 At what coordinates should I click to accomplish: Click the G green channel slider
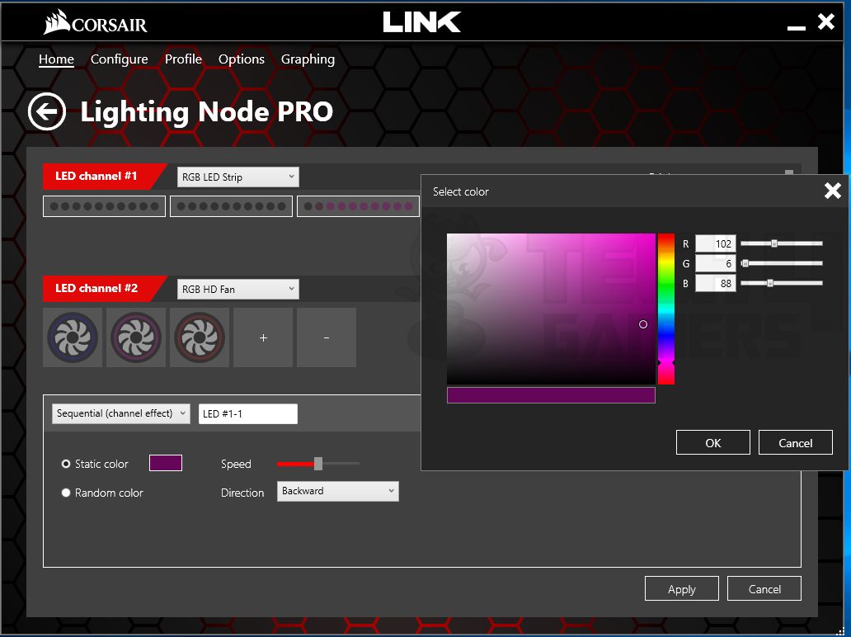(x=782, y=263)
